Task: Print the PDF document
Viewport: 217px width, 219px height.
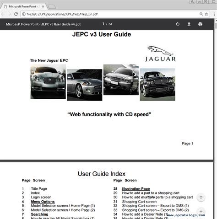Action: coord(200,24)
